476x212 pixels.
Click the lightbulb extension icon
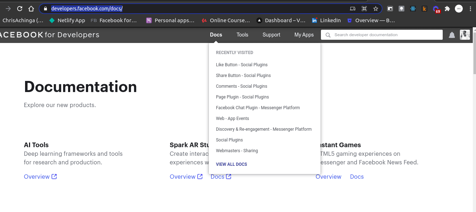[x=402, y=9]
